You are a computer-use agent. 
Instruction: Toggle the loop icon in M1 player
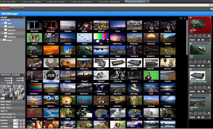pos(195,36)
